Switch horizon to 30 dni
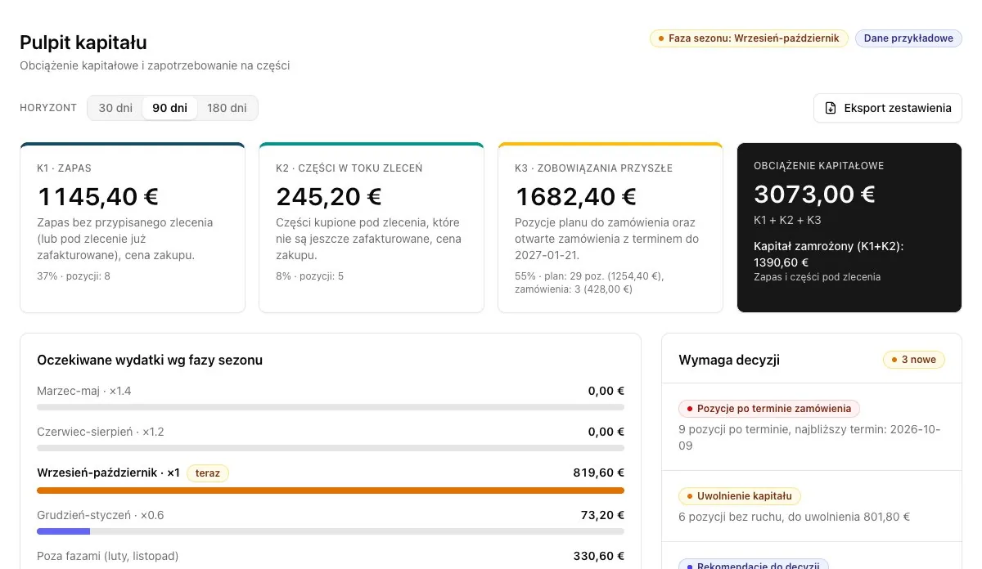 [115, 108]
